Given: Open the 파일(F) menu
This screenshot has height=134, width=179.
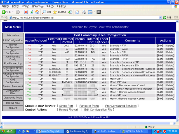Looking at the screenshot, I should click(x=5, y=6).
